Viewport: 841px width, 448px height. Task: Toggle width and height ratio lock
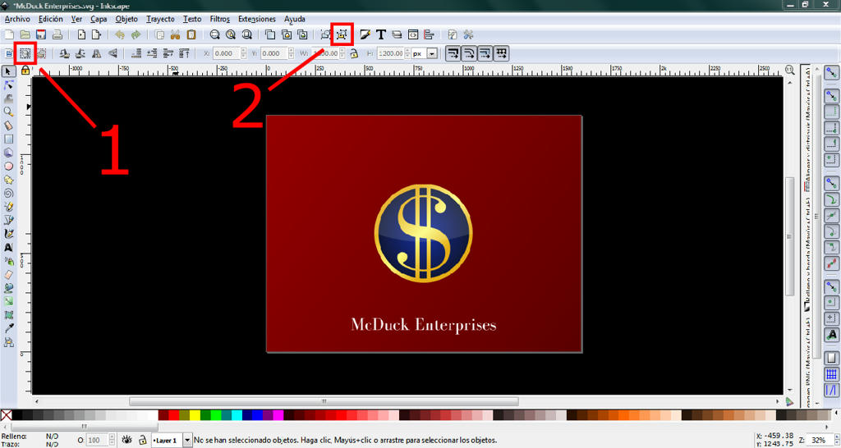coord(354,53)
